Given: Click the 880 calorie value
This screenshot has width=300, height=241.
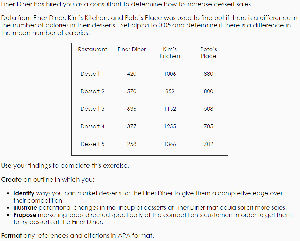Looking at the screenshot, I should [208, 74].
